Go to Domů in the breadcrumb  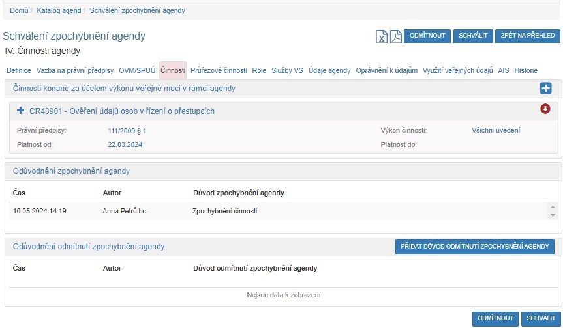19,11
